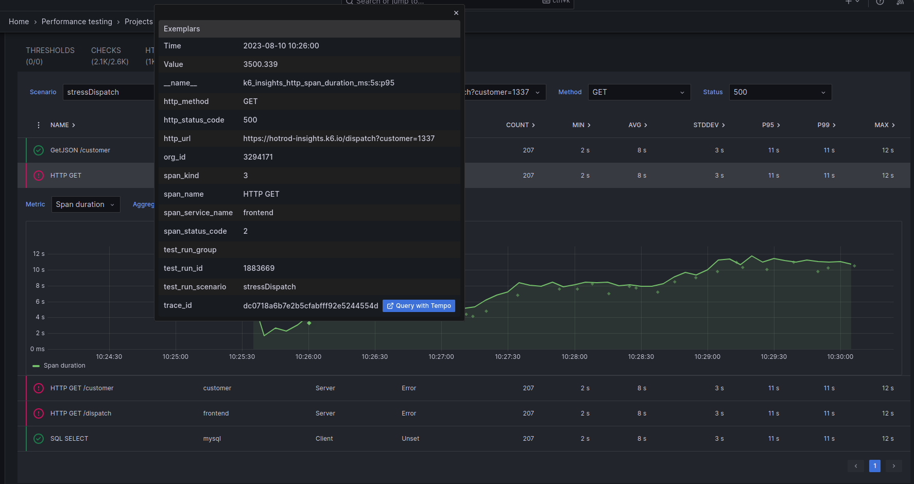
Task: Close the Exemplars dialog
Action: point(456,12)
